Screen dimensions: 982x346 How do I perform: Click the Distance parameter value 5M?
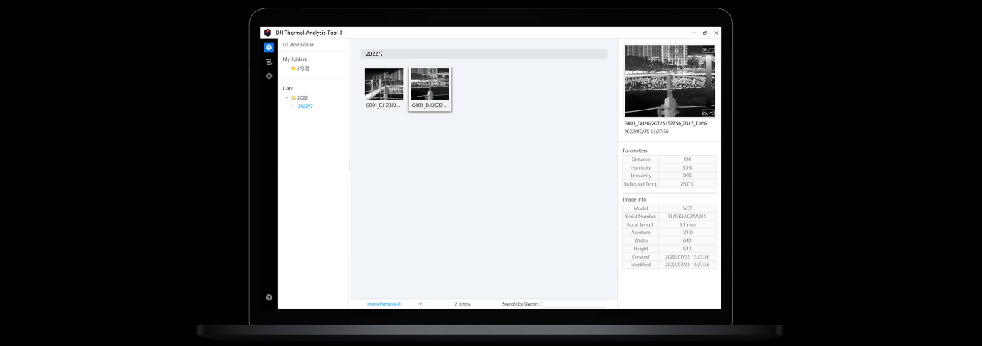click(686, 160)
